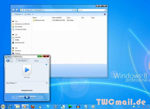Select the Now Playing tab
The image size is (150, 109).
[22, 61]
